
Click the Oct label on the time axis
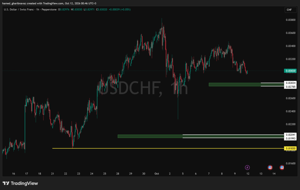pyautogui.click(x=157, y=174)
